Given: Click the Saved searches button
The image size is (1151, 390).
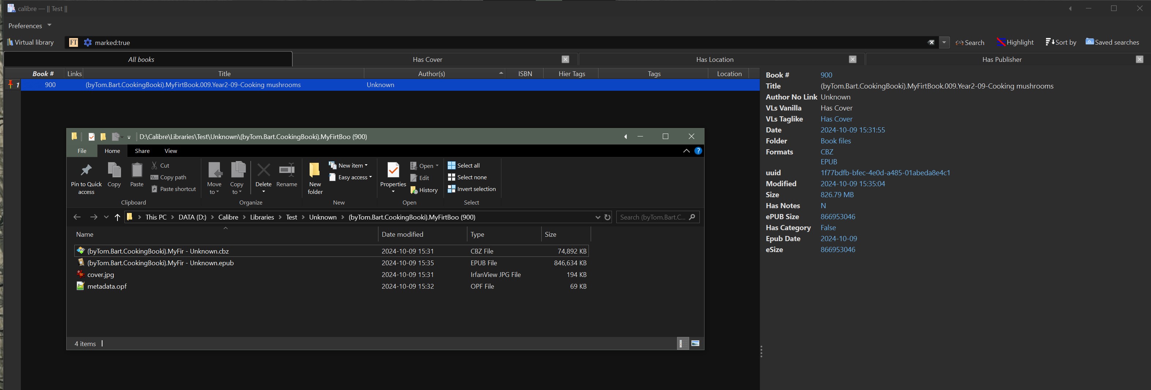Looking at the screenshot, I should [1112, 42].
